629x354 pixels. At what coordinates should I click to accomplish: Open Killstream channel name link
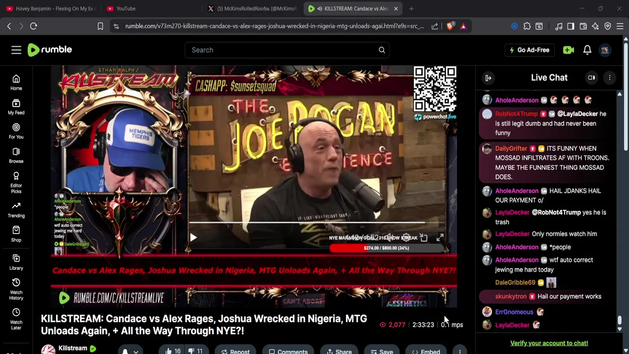(x=73, y=348)
